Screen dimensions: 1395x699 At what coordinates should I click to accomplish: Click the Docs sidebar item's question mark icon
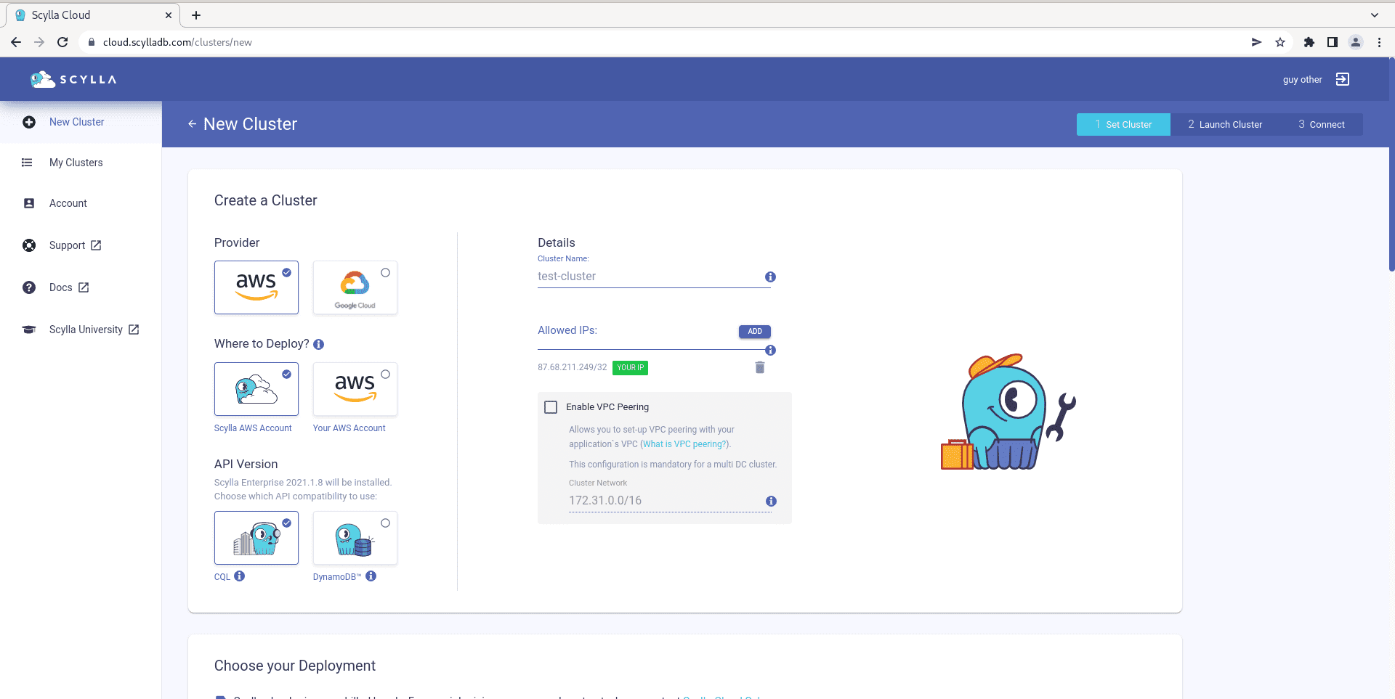point(29,287)
